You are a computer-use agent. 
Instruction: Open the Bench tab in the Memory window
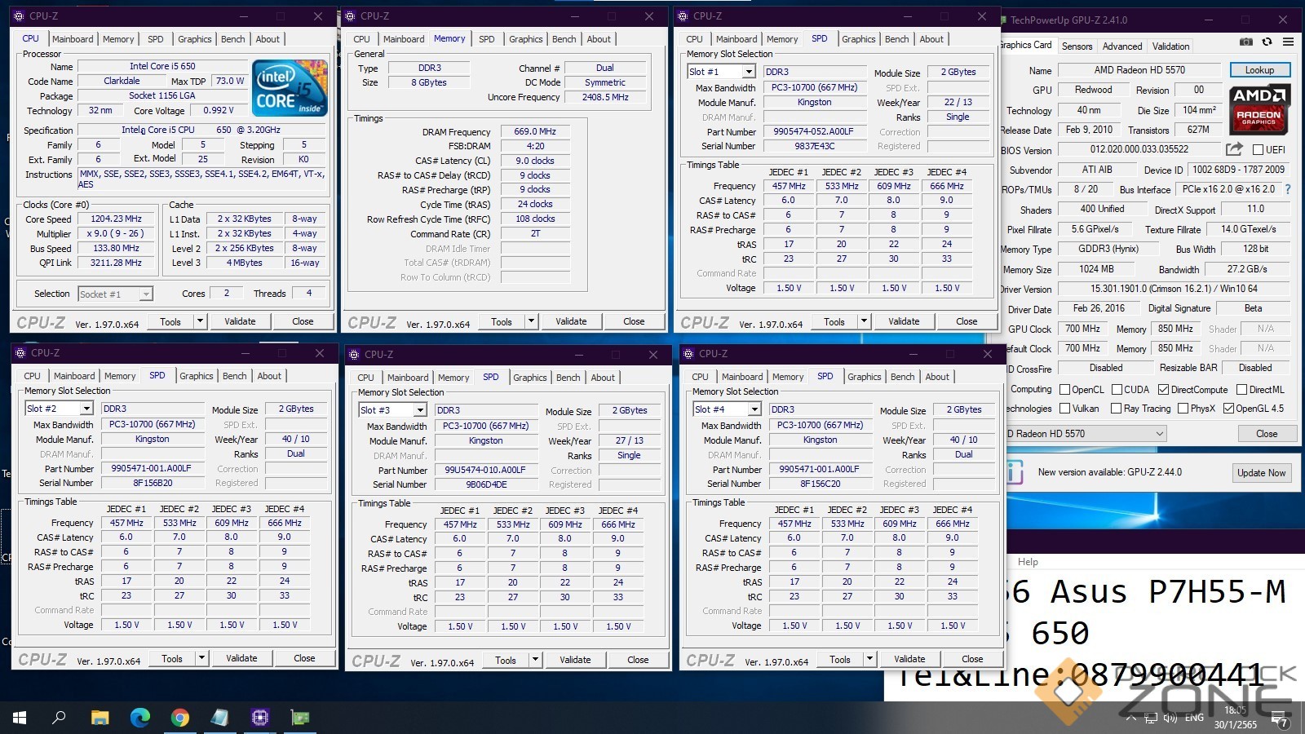point(564,39)
